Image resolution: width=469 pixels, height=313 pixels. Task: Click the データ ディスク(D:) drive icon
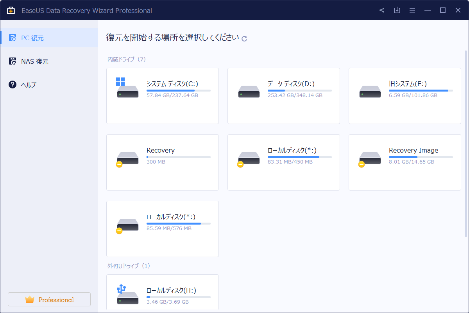pyautogui.click(x=249, y=92)
